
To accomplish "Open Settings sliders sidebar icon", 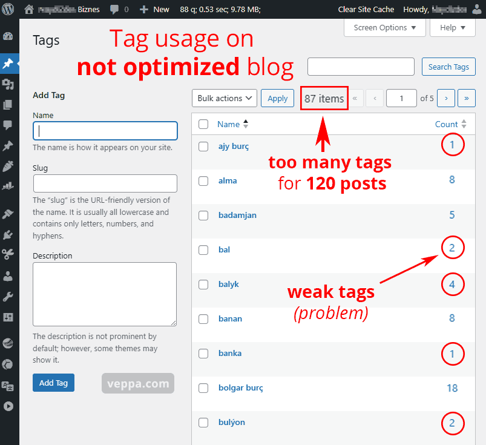I will pos(8,317).
